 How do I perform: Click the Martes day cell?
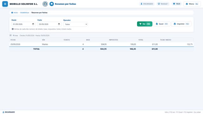pyautogui.click(x=45, y=44)
